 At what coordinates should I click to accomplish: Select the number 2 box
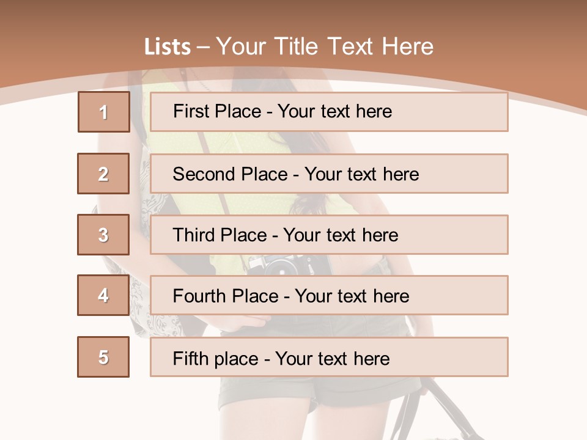tap(103, 174)
